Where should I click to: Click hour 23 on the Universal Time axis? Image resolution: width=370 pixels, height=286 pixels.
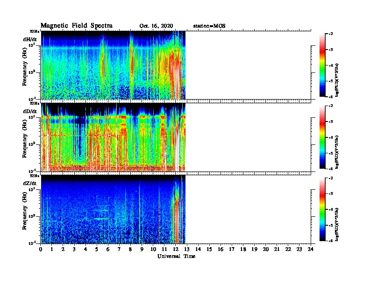(x=299, y=250)
